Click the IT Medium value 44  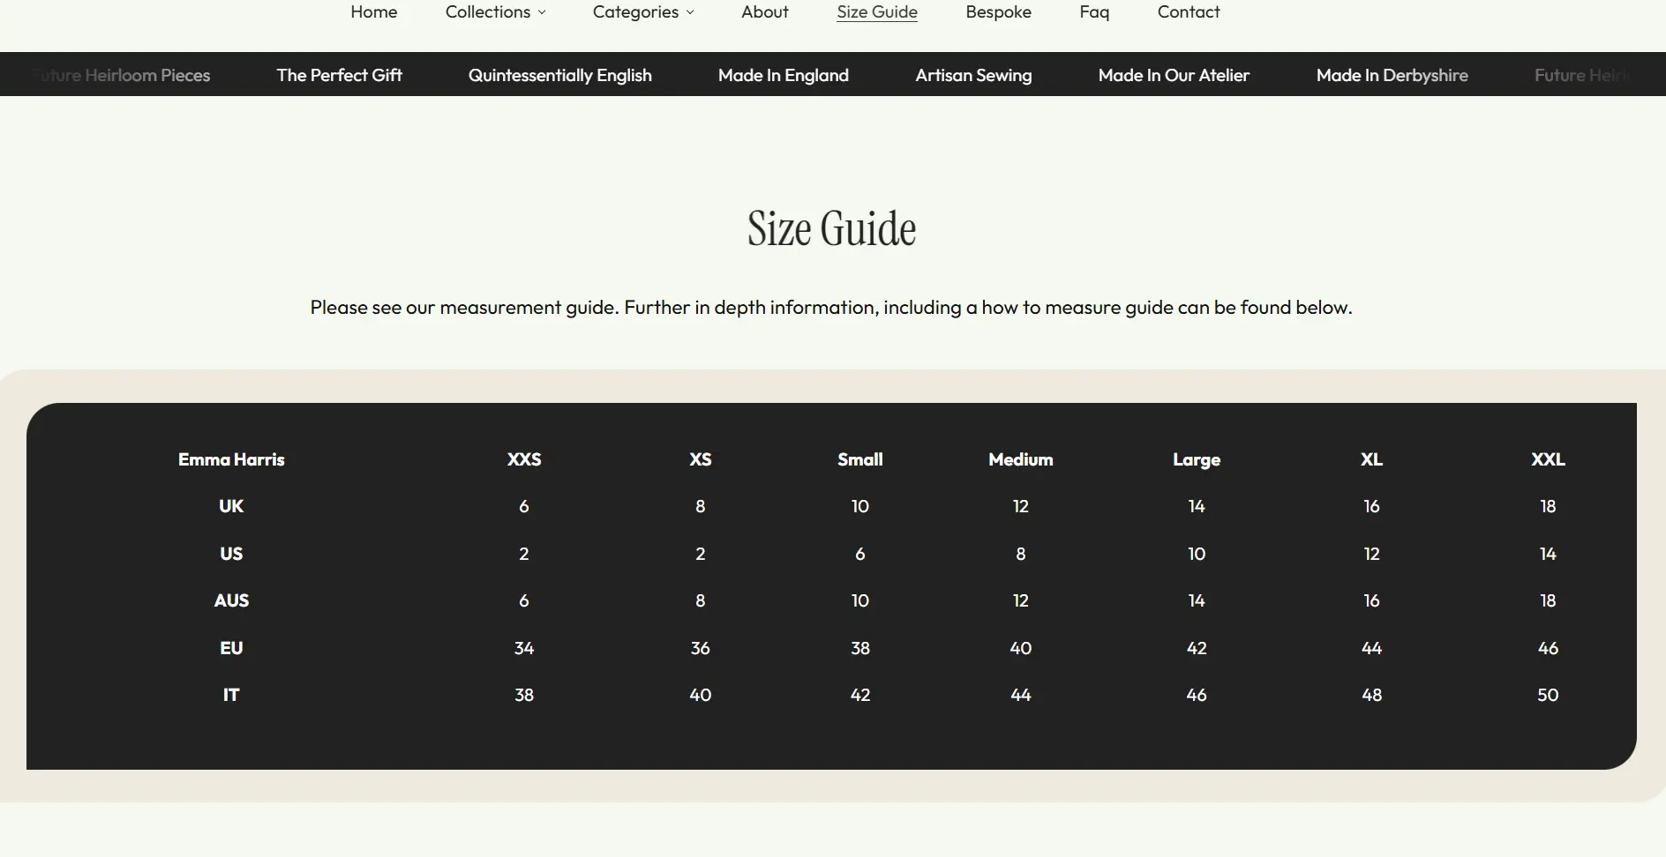[x=1020, y=695]
